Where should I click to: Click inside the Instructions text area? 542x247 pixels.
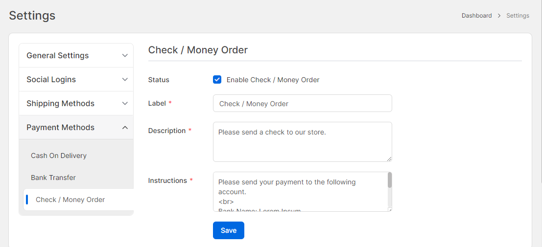299,192
